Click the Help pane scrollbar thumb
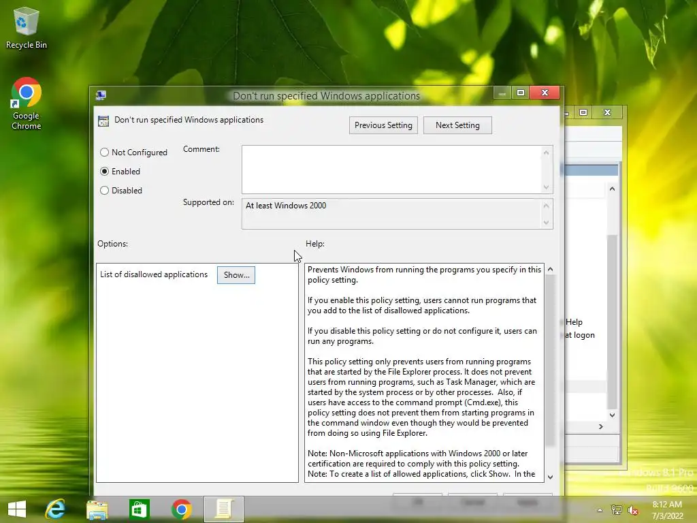 [550, 360]
